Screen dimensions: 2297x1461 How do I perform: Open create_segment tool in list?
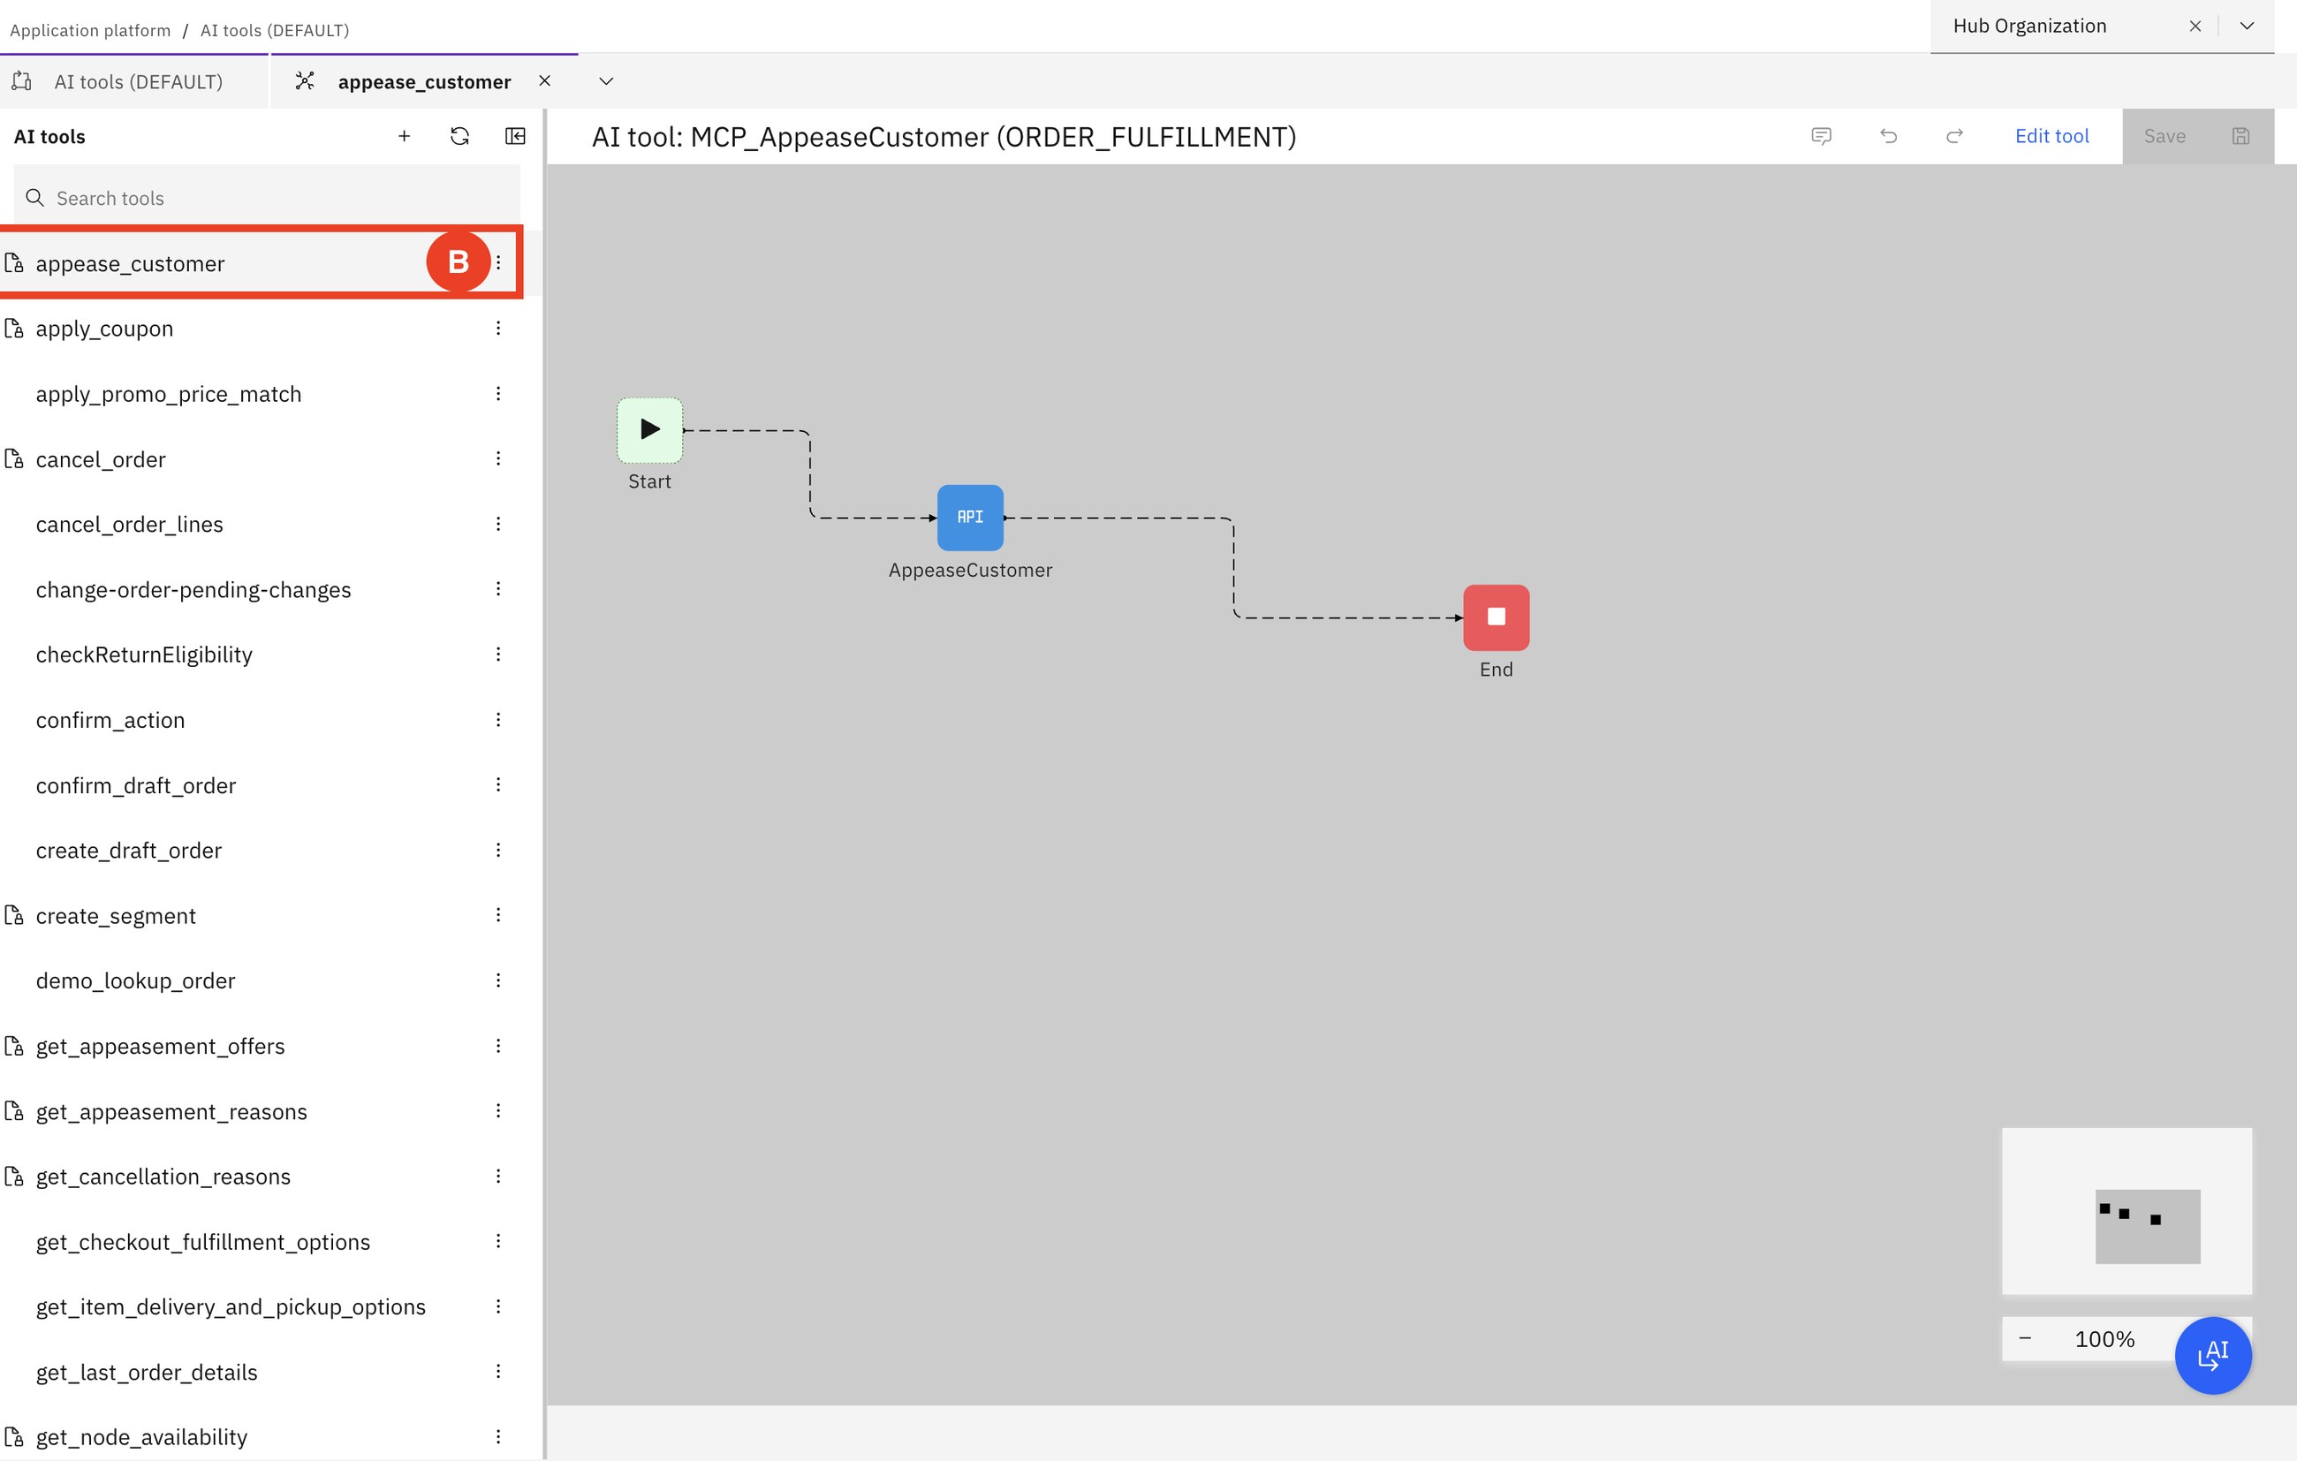(x=116, y=917)
